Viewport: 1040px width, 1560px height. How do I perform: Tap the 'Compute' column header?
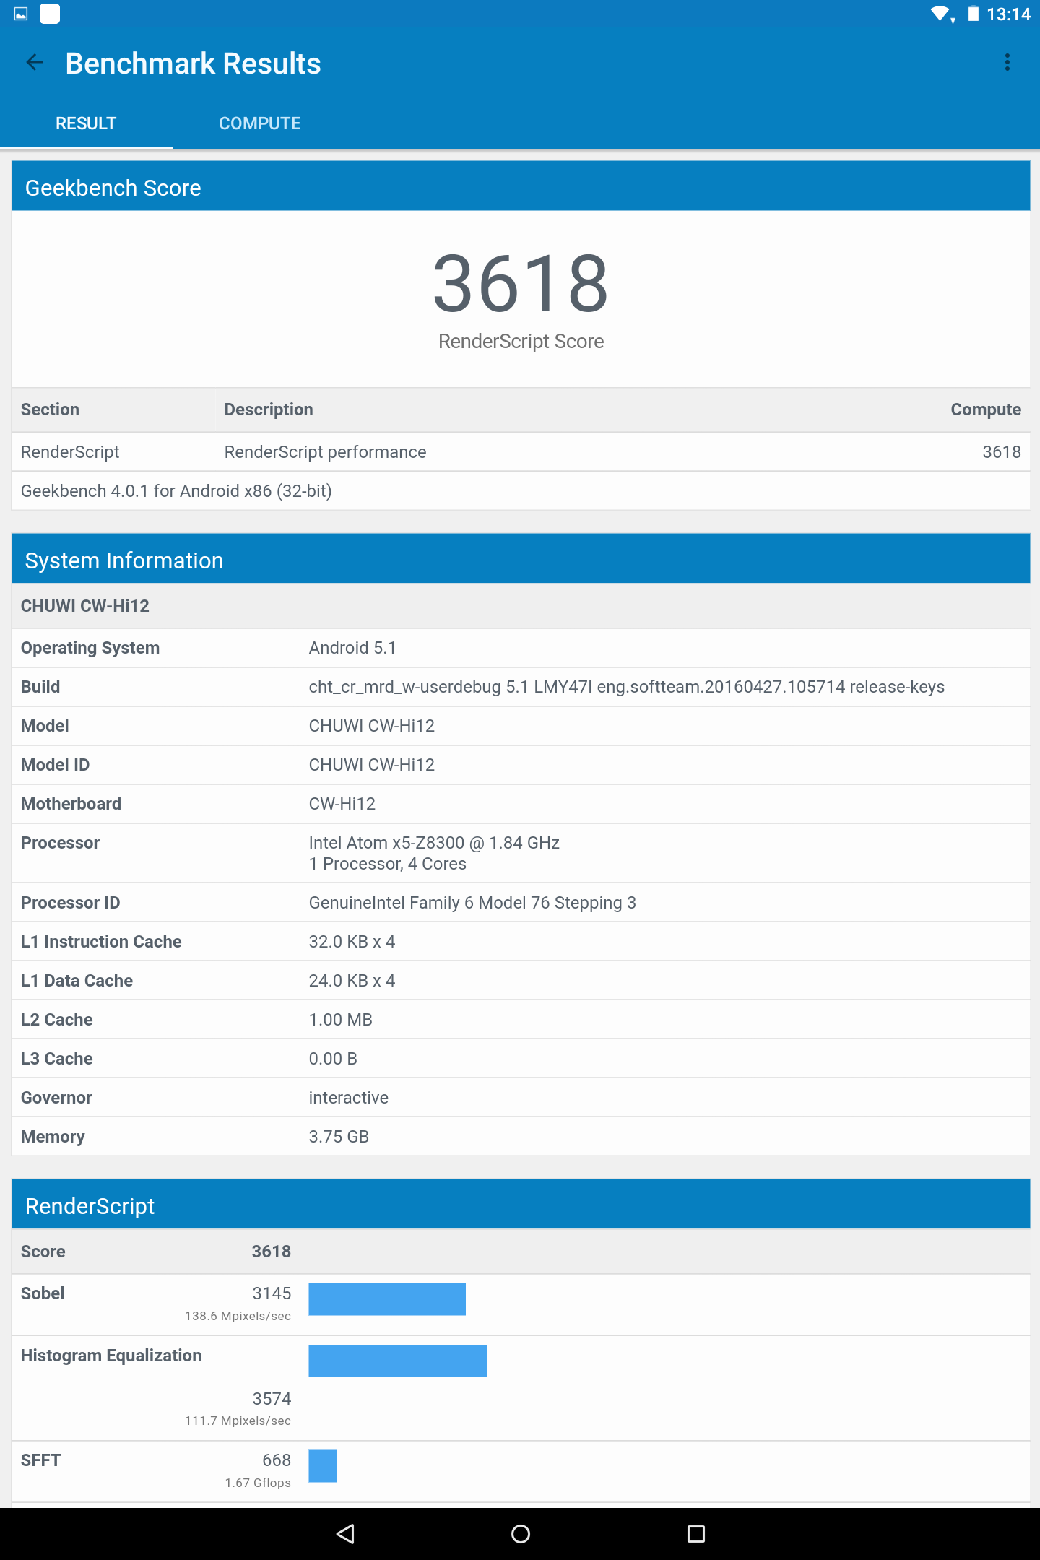pyautogui.click(x=986, y=409)
